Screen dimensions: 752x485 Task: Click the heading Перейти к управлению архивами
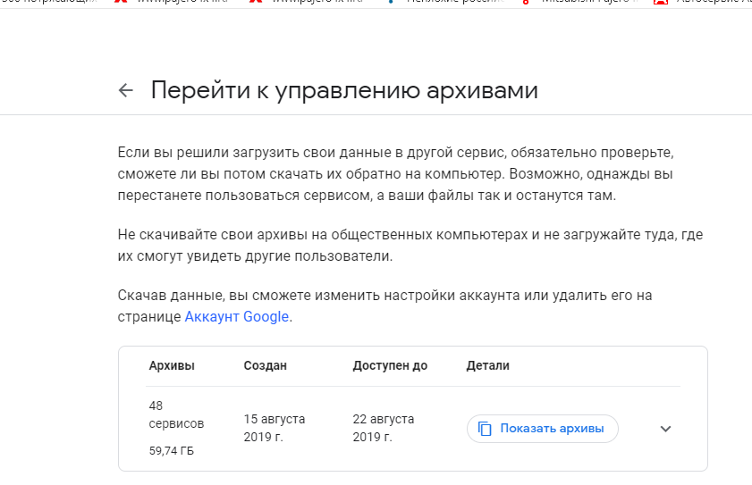[344, 90]
